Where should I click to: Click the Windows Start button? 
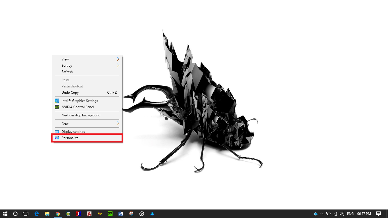coord(5,214)
